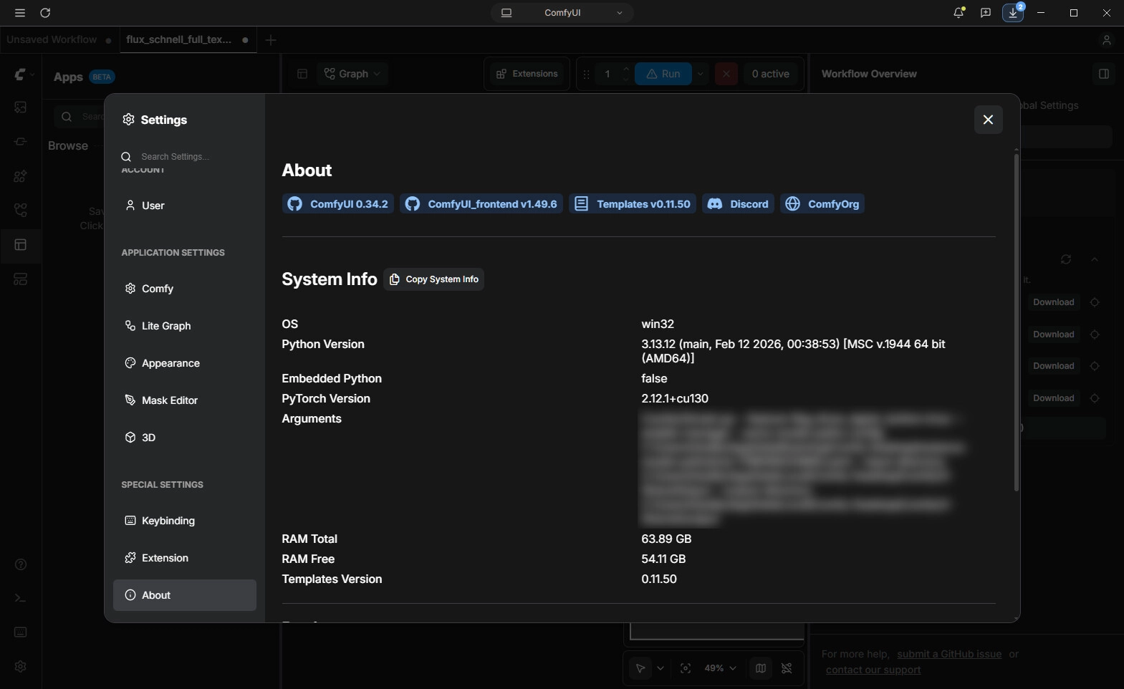Toggle the right side panel icon

point(1104,74)
